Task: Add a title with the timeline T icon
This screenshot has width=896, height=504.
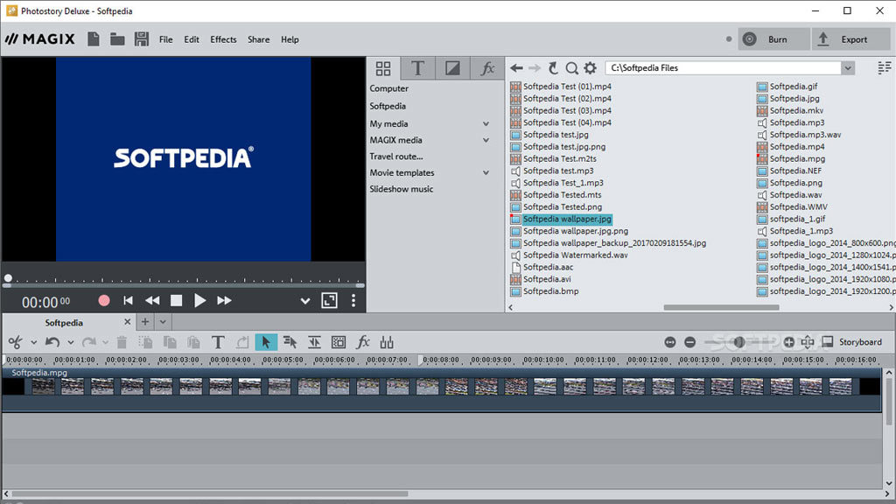Action: tap(218, 342)
